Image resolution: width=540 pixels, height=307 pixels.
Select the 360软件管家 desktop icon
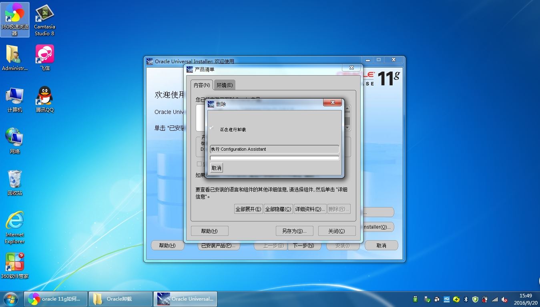[x=15, y=265]
